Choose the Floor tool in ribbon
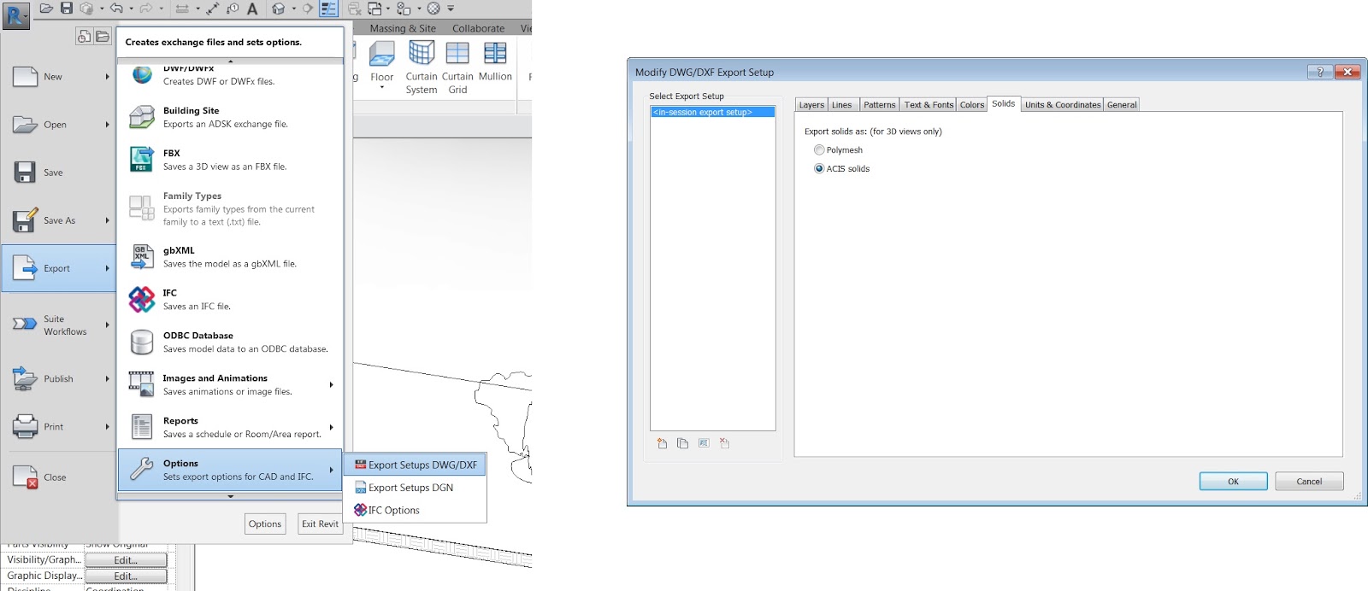 (382, 61)
